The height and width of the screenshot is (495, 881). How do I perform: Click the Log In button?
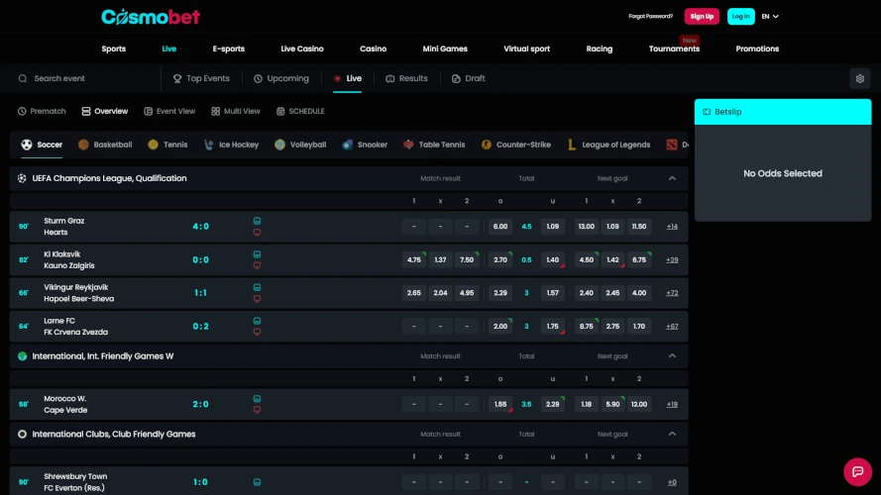pyautogui.click(x=740, y=16)
